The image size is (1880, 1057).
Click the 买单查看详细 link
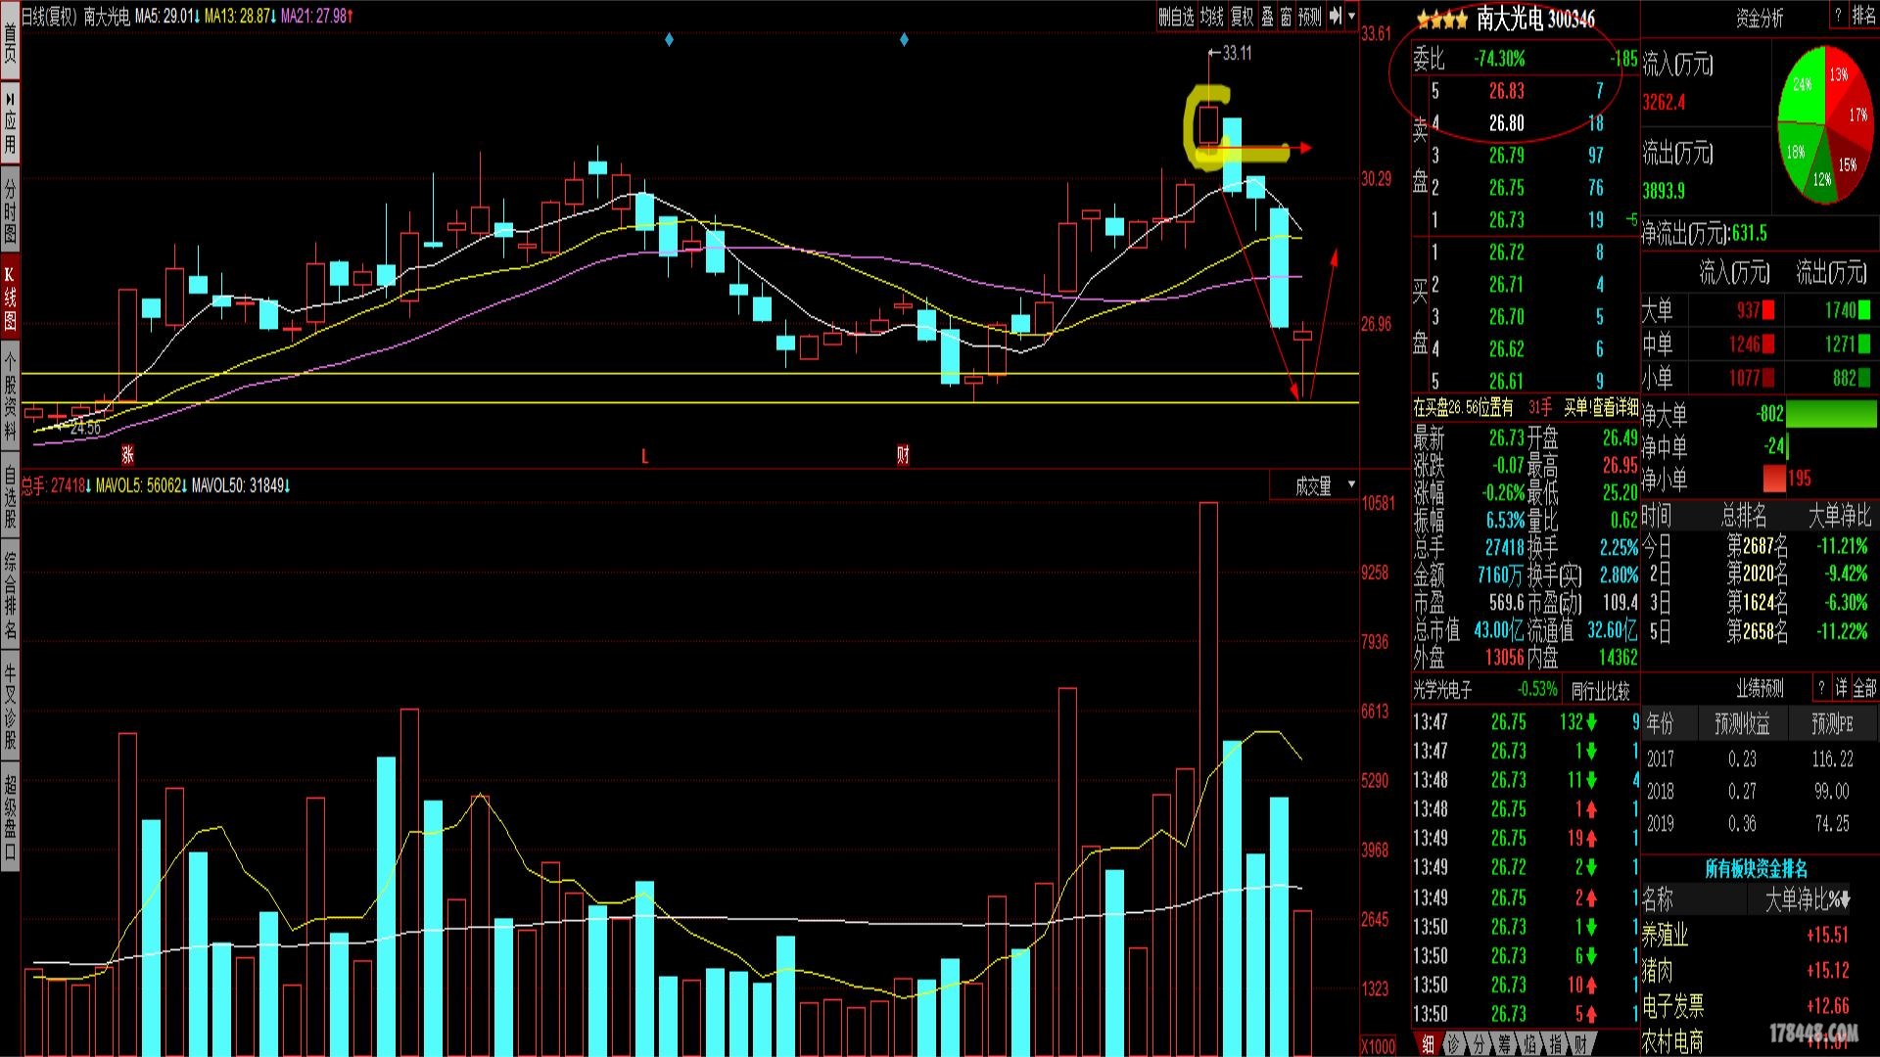point(1601,407)
